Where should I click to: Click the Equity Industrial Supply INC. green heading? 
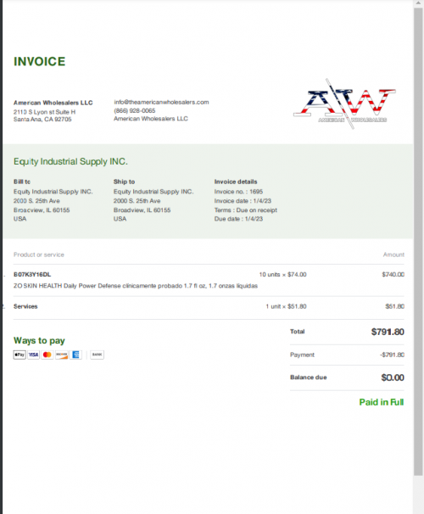tap(70, 162)
